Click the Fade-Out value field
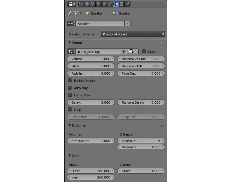The image size is (232, 182). [x=141, y=73]
